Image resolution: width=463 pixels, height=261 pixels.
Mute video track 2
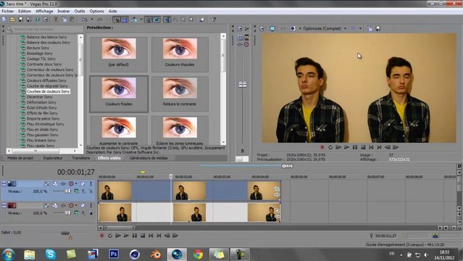[x=83, y=205]
